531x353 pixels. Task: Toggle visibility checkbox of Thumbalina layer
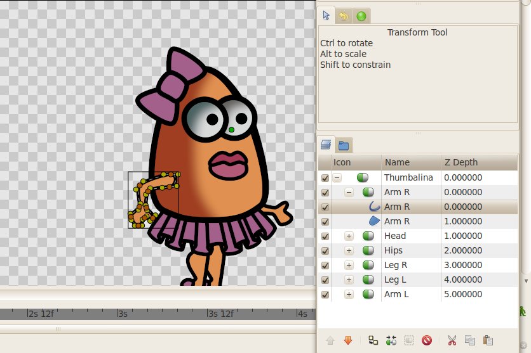tap(325, 177)
